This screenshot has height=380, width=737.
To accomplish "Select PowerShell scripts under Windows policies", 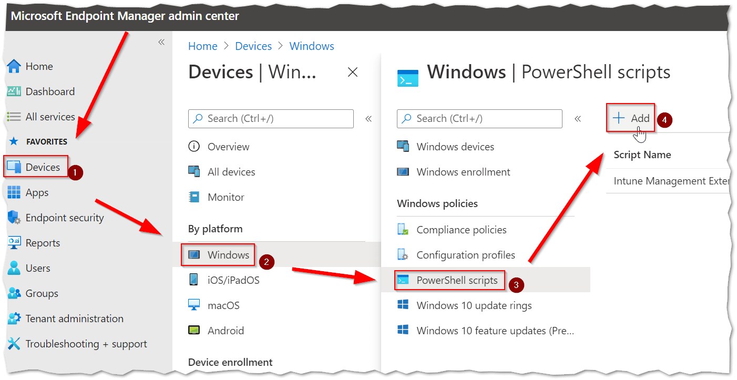I will click(x=456, y=280).
